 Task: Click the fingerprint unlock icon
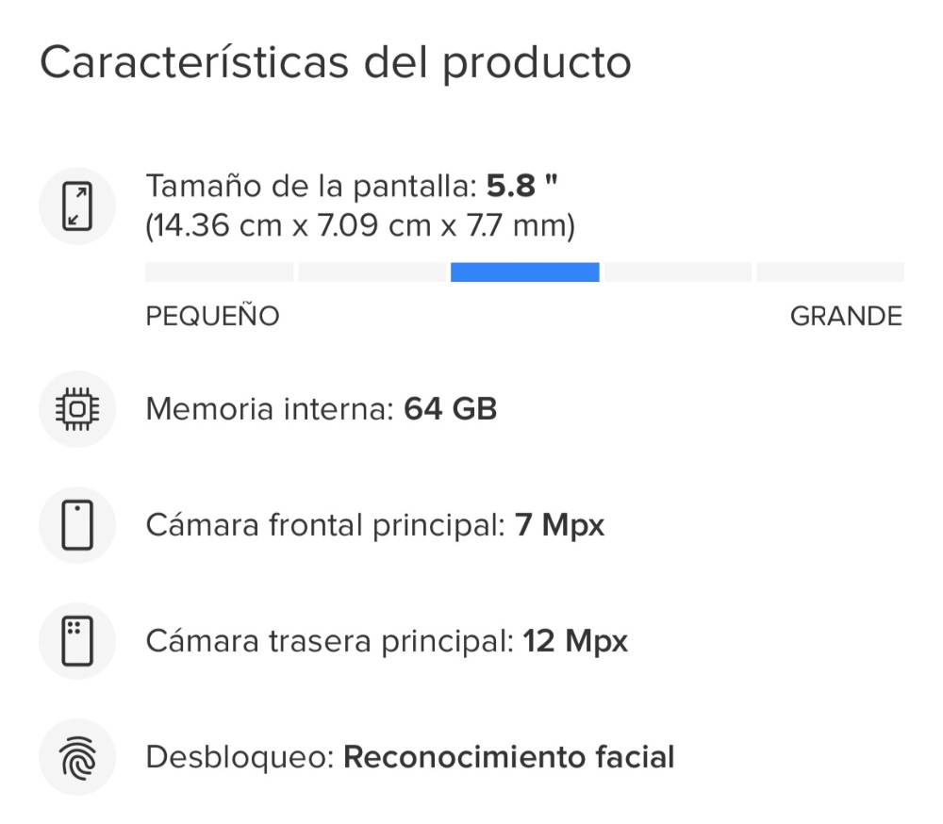(x=77, y=757)
